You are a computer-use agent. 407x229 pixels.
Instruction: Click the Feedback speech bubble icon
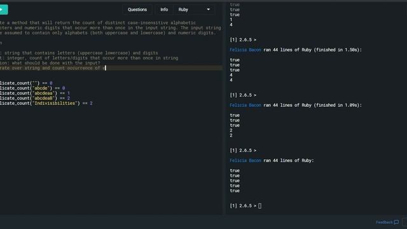[x=396, y=222]
